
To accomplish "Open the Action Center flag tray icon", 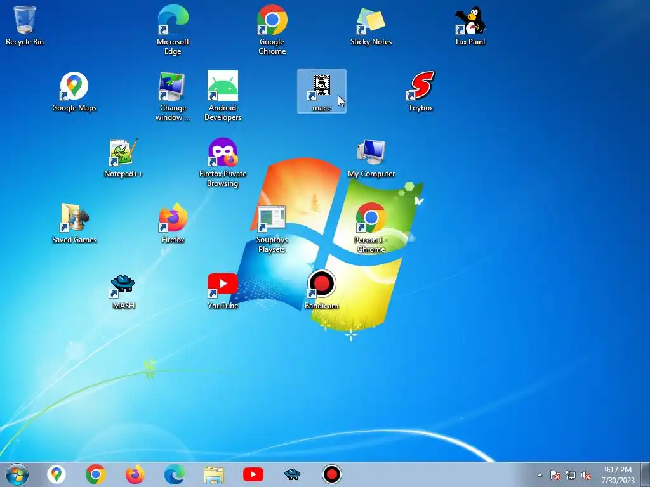I will point(555,475).
